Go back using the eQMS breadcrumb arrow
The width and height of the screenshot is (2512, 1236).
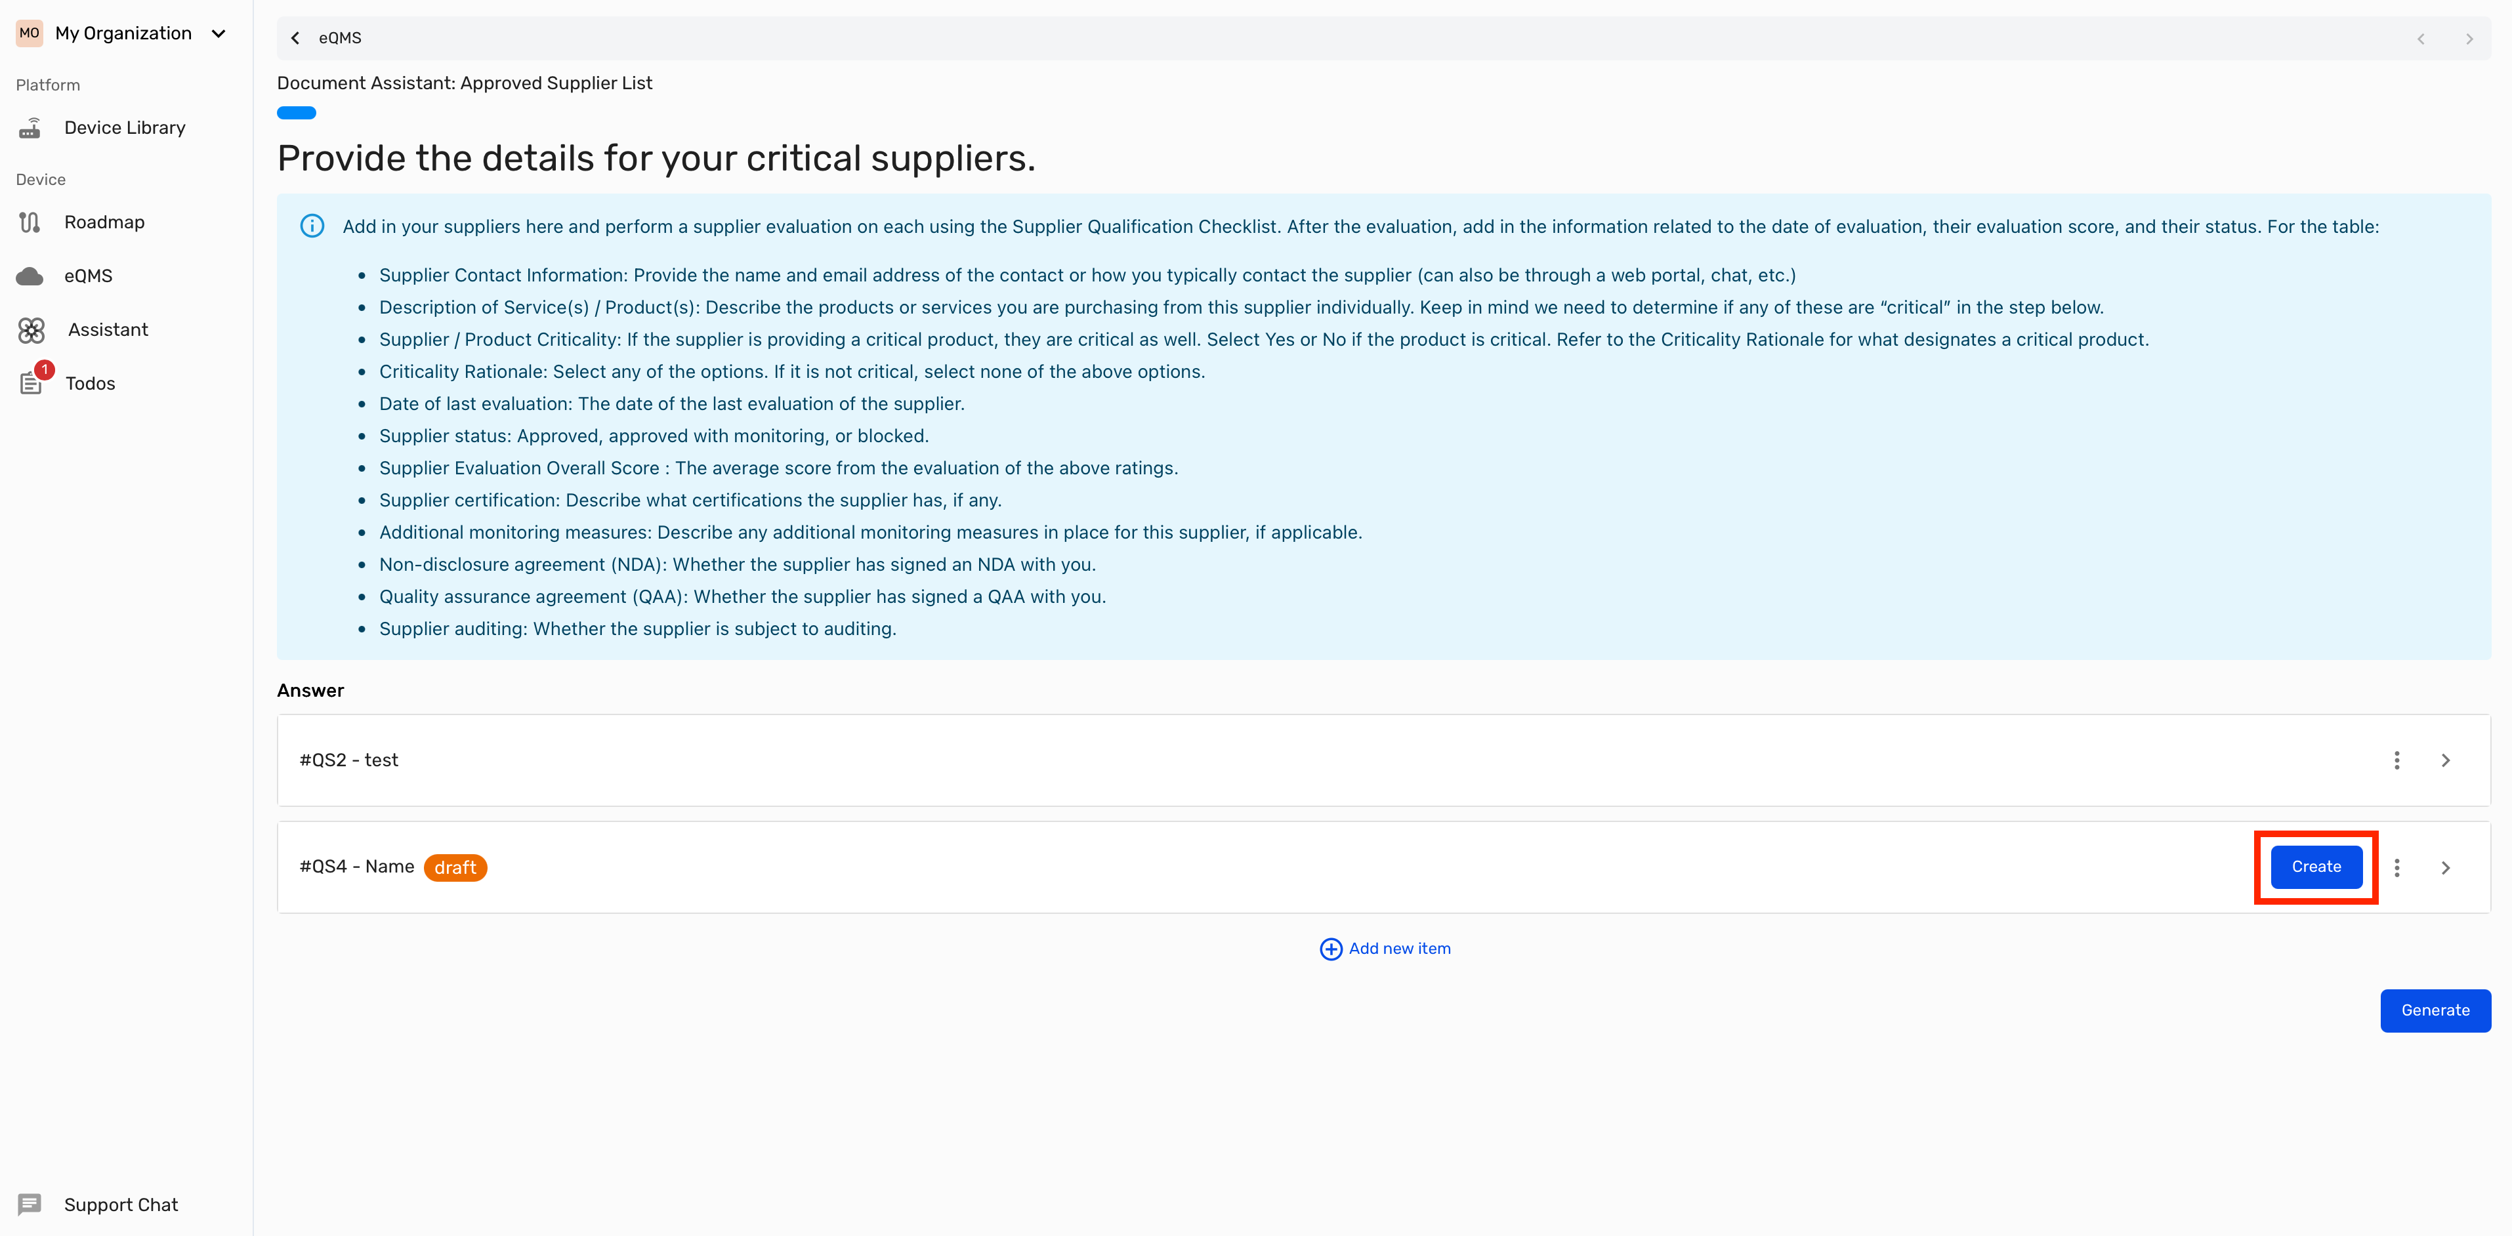(295, 38)
